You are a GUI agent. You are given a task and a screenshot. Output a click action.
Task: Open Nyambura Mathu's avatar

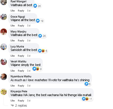point(4,77)
